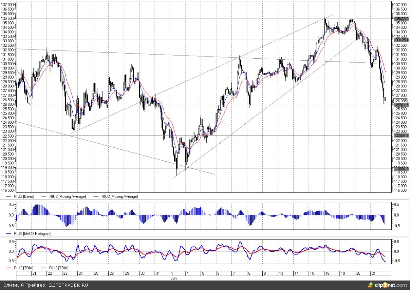Click the Jun month label on the time axis
This screenshot has width=410, height=290.
click(172, 278)
